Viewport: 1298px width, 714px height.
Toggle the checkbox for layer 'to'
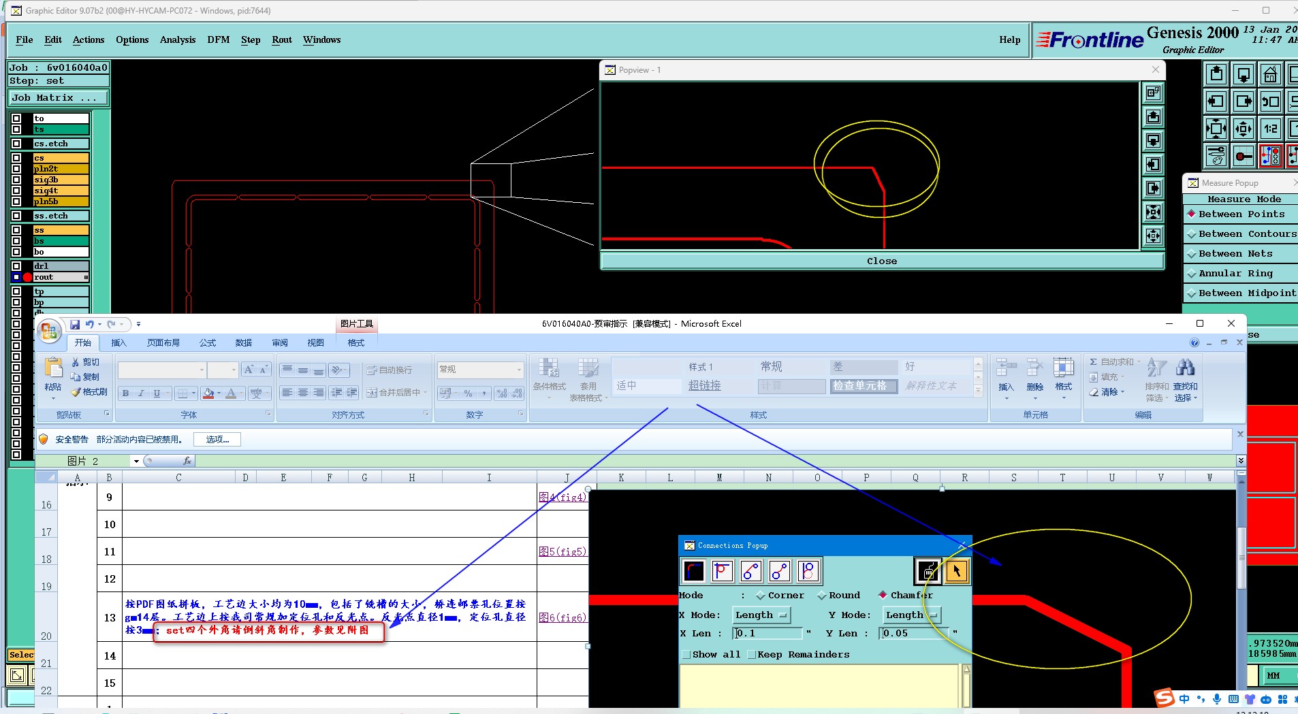[x=16, y=118]
